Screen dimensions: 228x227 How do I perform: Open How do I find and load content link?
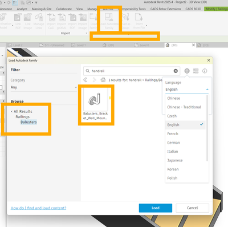pos(38,208)
